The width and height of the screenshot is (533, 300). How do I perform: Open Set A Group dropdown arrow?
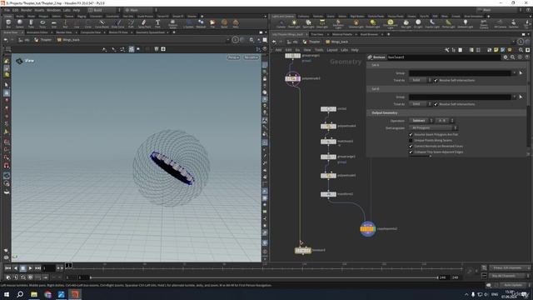point(515,73)
